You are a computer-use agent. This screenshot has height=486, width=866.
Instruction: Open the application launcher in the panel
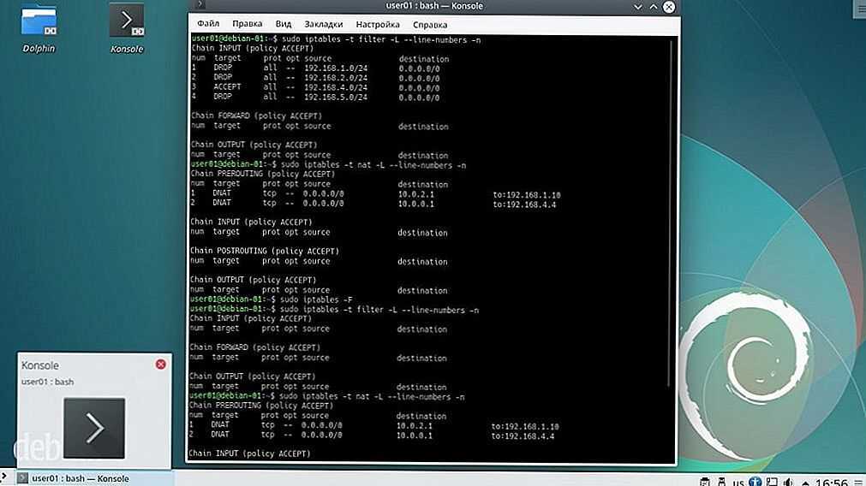4,477
